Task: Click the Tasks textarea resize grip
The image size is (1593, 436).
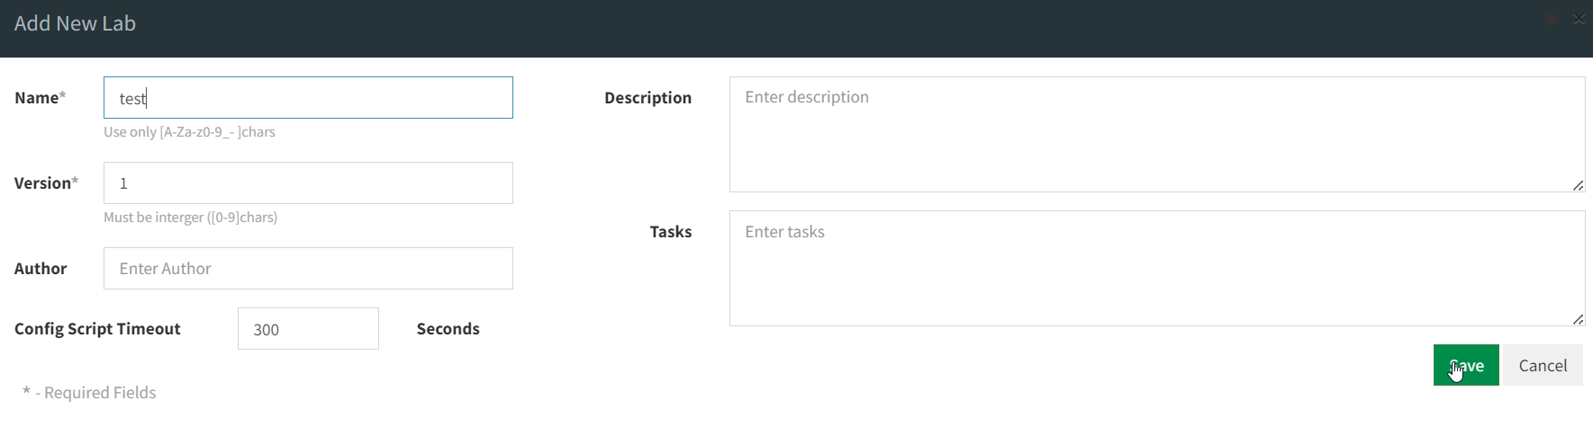Action: point(1578,319)
